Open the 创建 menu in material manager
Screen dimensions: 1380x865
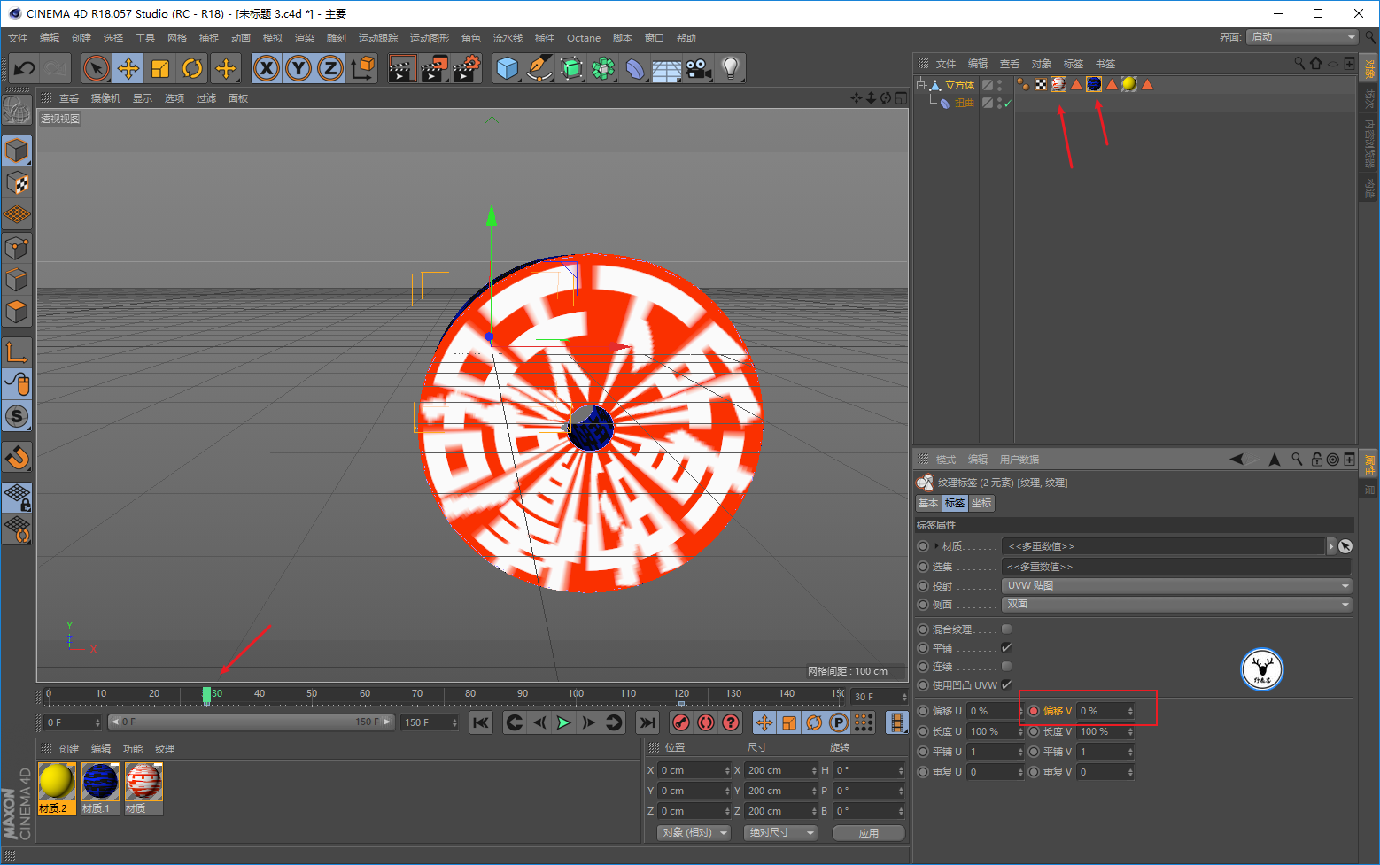[69, 749]
